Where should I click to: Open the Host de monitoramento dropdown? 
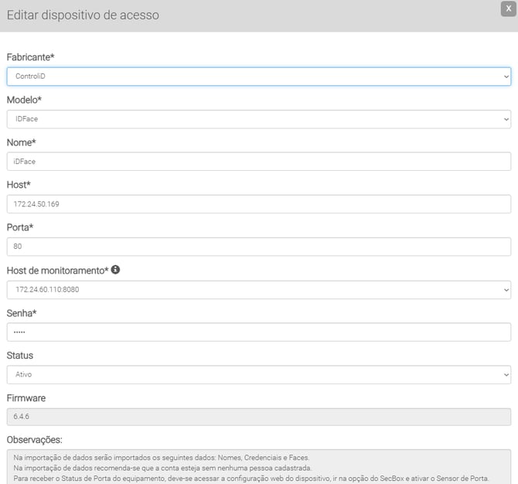click(x=258, y=289)
